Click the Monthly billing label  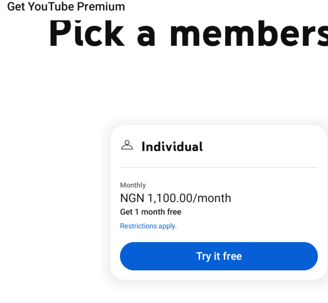(133, 185)
